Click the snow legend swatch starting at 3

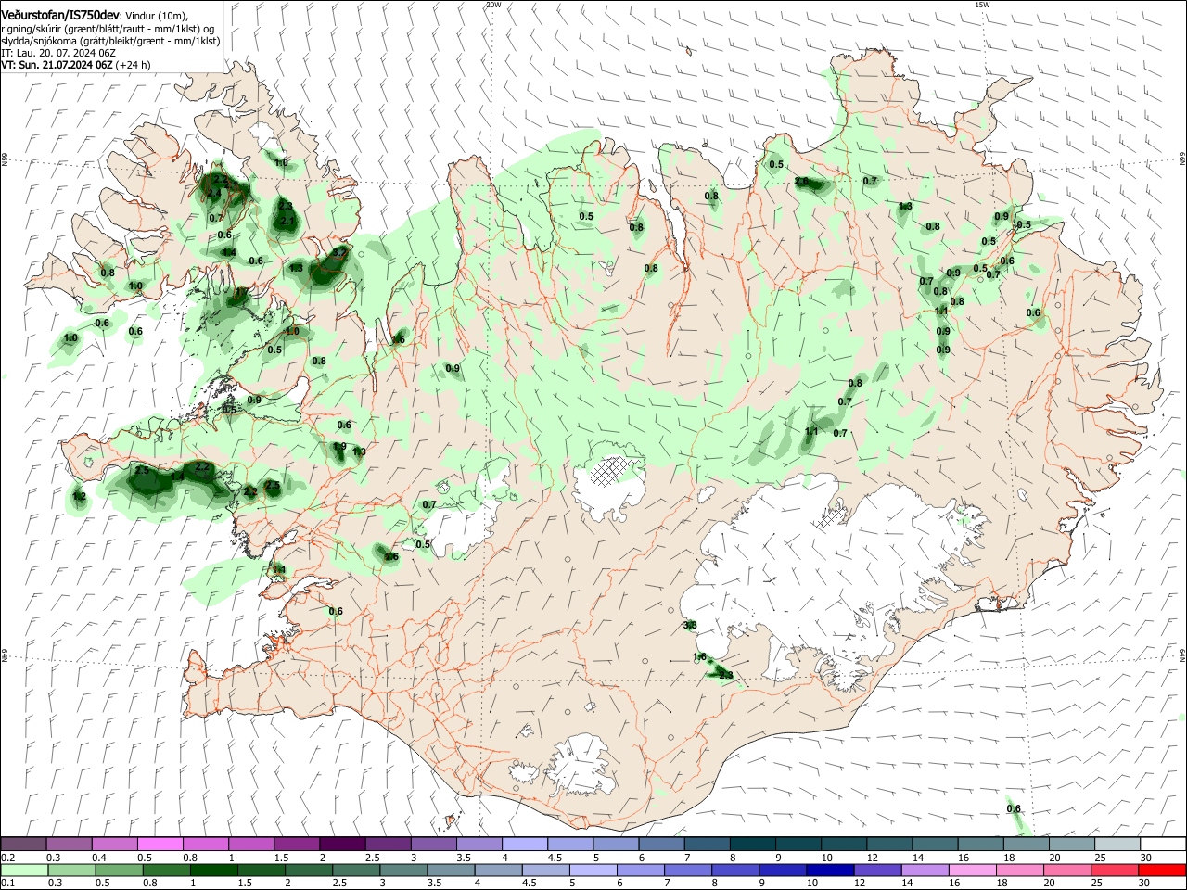coord(432,845)
